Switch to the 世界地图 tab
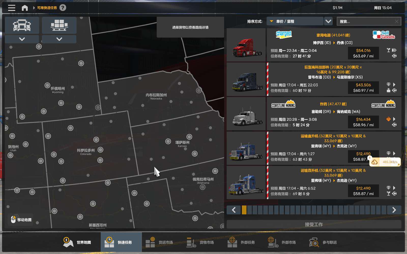Viewport: 407px width, 254px height. point(77,242)
